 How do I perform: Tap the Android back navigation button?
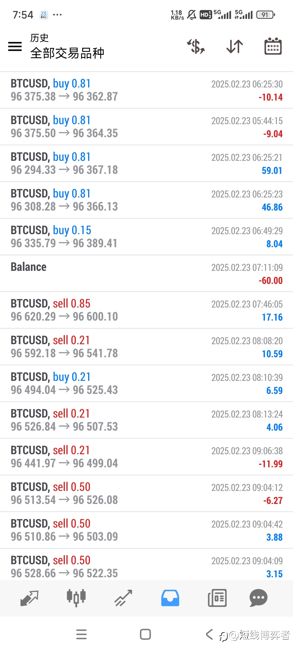[209, 635]
